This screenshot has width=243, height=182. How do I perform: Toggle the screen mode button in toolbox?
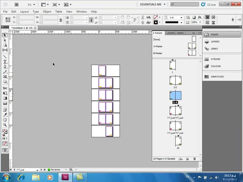click(5, 150)
